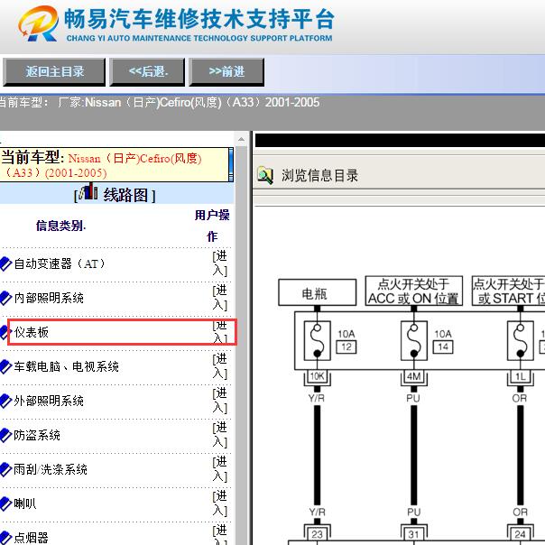Click the 当前车型 Nissan Cefiro yellow banner
This screenshot has height=545, width=545.
pyautogui.click(x=116, y=165)
